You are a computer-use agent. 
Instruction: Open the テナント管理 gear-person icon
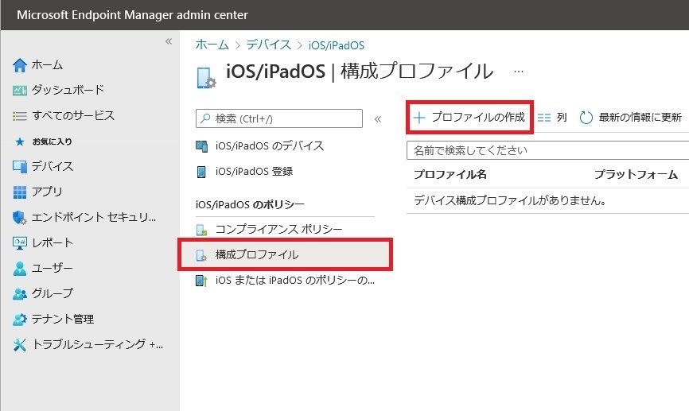(20, 320)
